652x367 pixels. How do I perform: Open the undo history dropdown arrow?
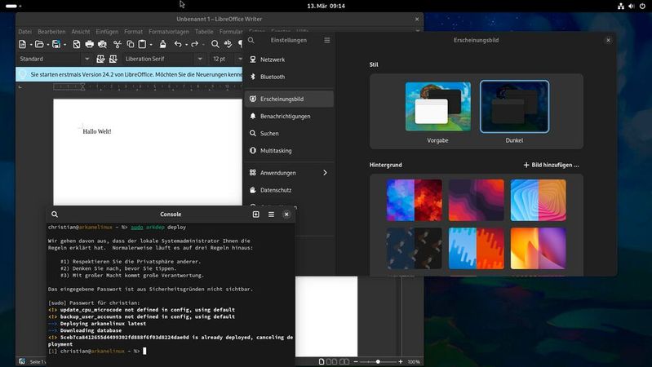click(186, 45)
